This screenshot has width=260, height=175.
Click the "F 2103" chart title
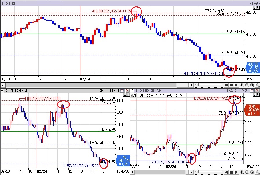point(8,3)
